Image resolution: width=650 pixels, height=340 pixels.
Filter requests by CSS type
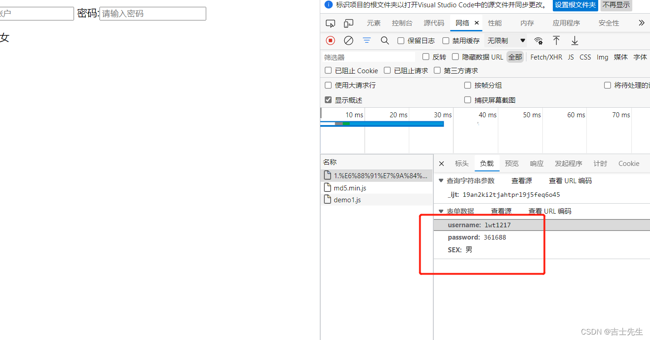(x=585, y=57)
